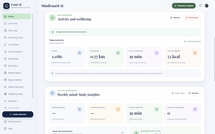Open the notifications bell icon
The width and height of the screenshot is (215, 134).
(200, 6)
